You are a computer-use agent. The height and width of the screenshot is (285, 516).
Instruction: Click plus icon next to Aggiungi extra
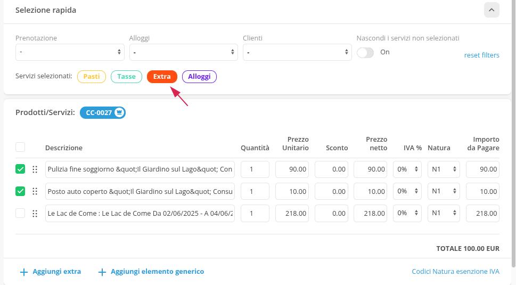click(x=23, y=272)
